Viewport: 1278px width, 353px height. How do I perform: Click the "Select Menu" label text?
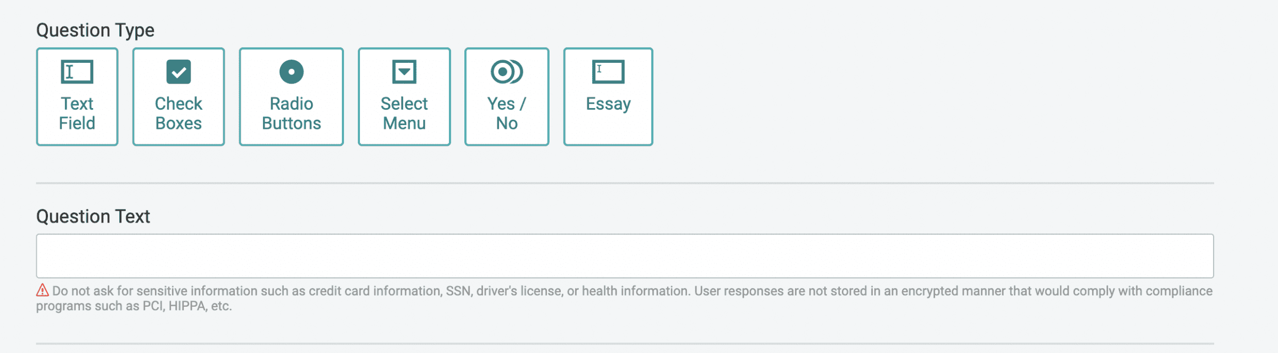(404, 113)
